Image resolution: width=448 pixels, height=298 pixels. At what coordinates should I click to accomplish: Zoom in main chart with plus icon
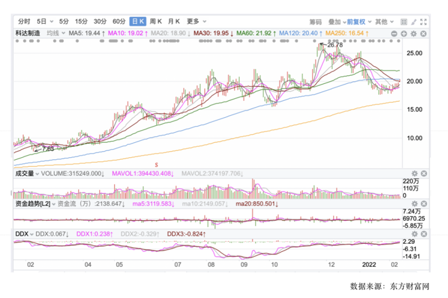(405, 33)
